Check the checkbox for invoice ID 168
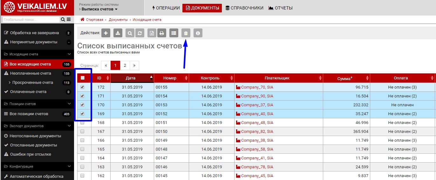The height and width of the screenshot is (180, 436). (83, 122)
